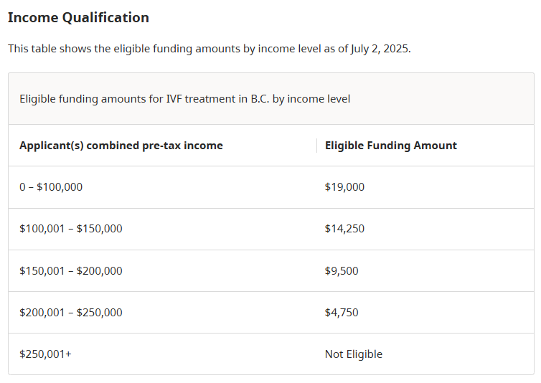
Task: Click the word 'Qualification' in the heading
Action: tap(105, 18)
